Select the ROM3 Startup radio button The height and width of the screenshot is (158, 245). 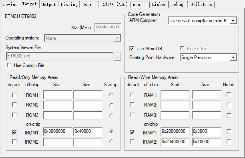click(111, 115)
